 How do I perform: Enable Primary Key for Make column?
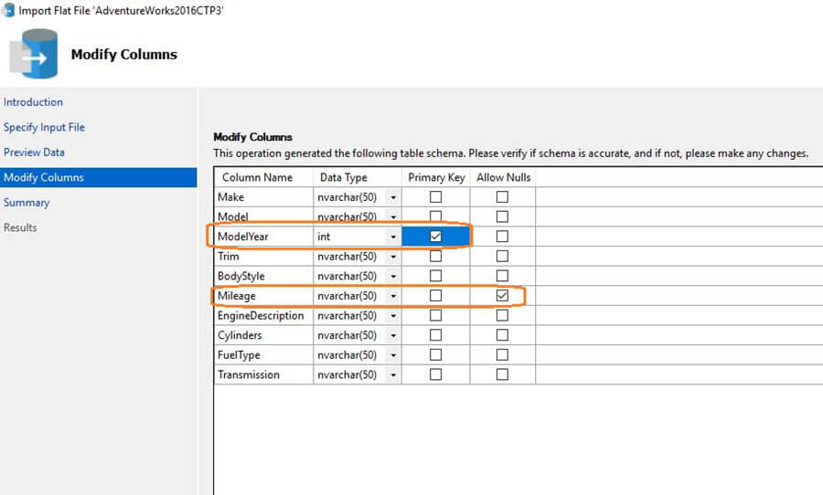[x=435, y=197]
